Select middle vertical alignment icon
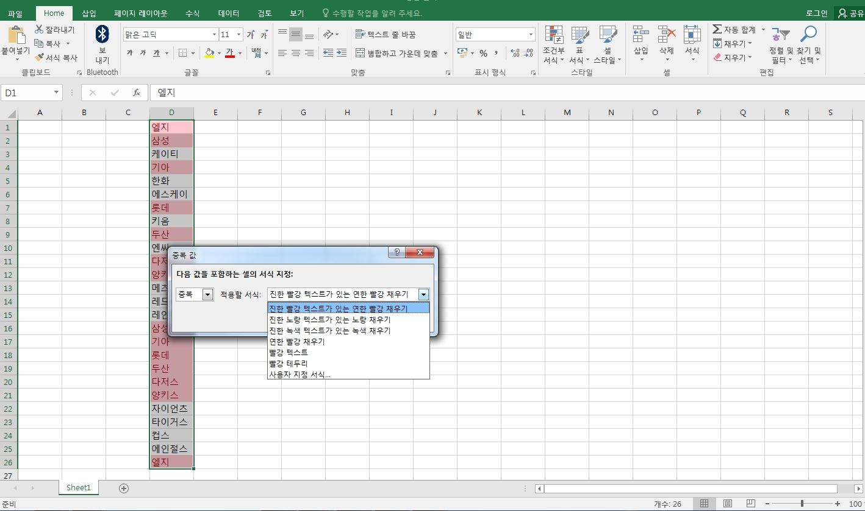The height and width of the screenshot is (511, 865). (x=296, y=35)
